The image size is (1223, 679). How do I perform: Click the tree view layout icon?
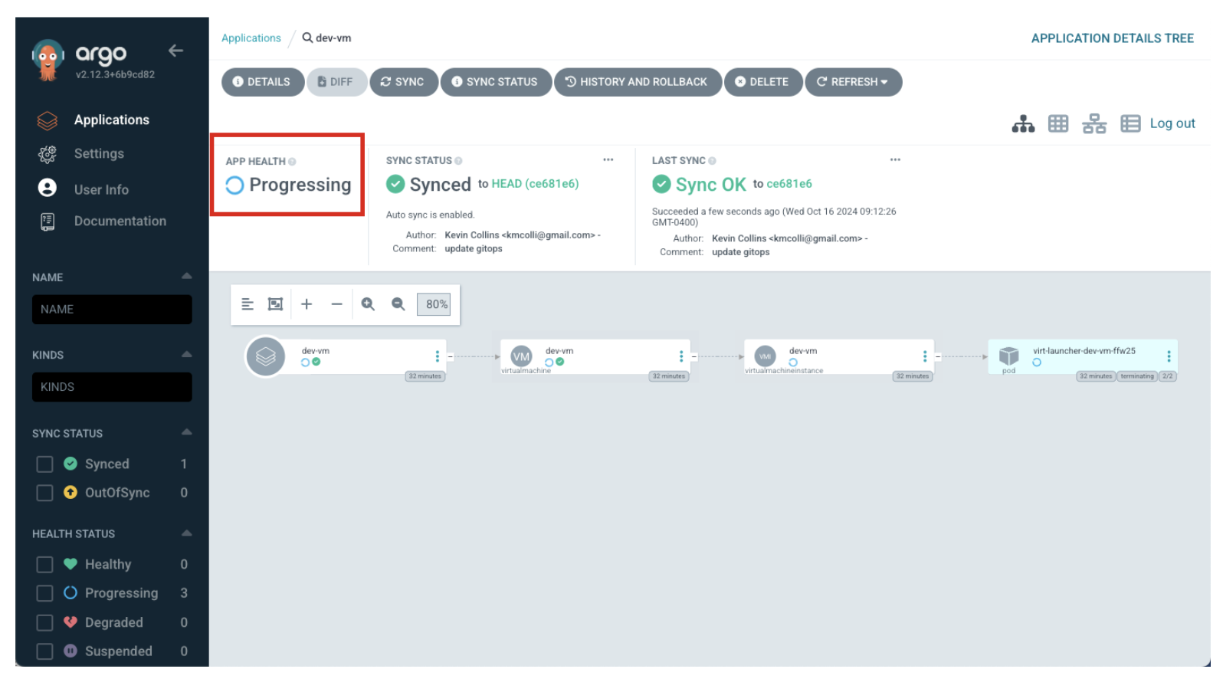tap(1022, 124)
